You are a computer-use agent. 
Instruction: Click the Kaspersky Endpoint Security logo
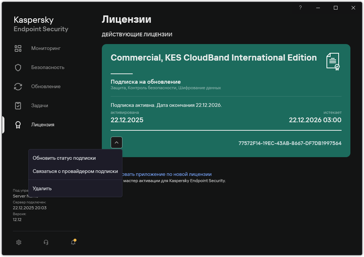pyautogui.click(x=41, y=23)
